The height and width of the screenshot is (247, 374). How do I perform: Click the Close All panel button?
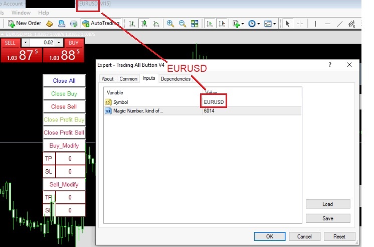point(64,81)
